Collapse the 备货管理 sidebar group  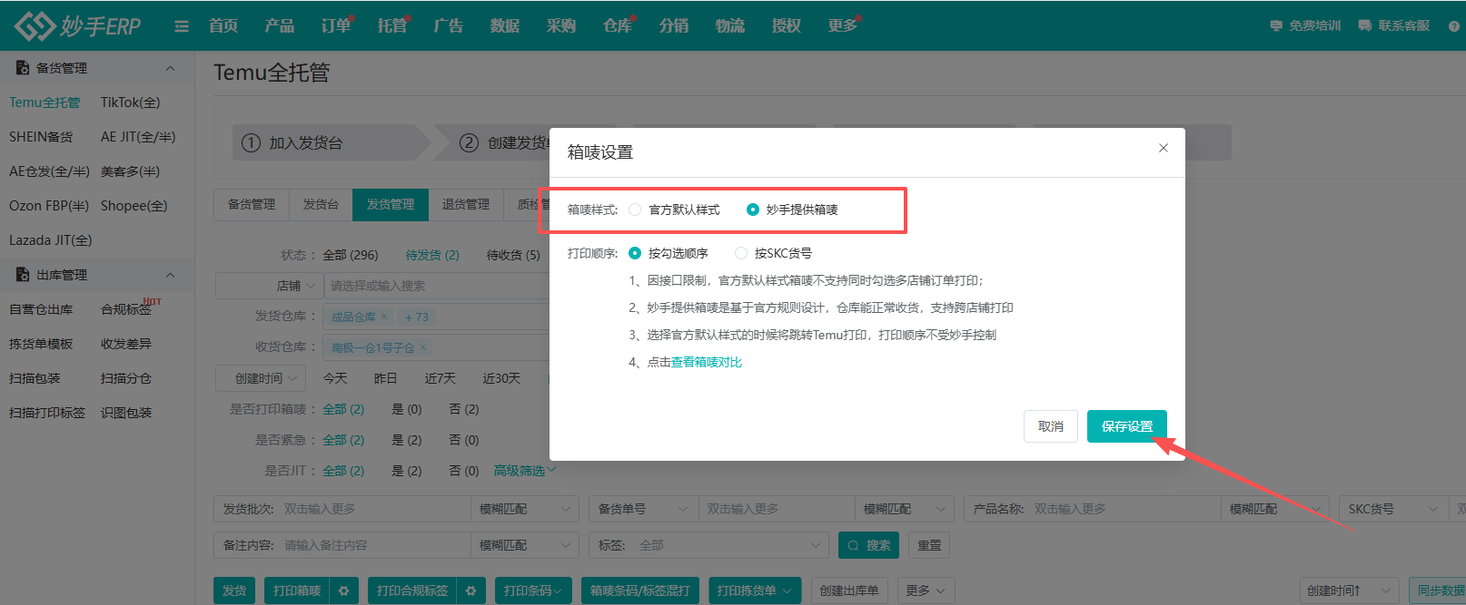(x=170, y=68)
